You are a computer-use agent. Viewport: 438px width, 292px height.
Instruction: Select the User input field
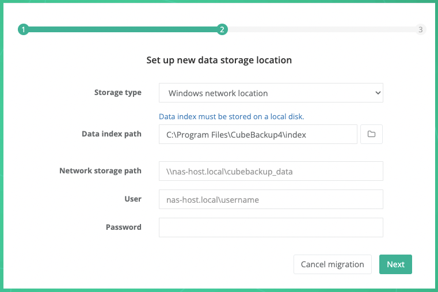(271, 199)
